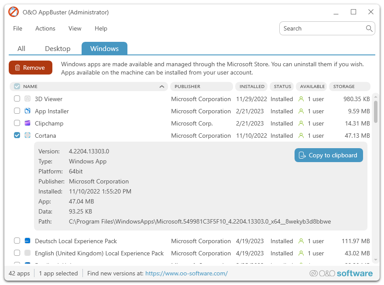Toggle the select-all checkbox in NAME header

coord(17,86)
